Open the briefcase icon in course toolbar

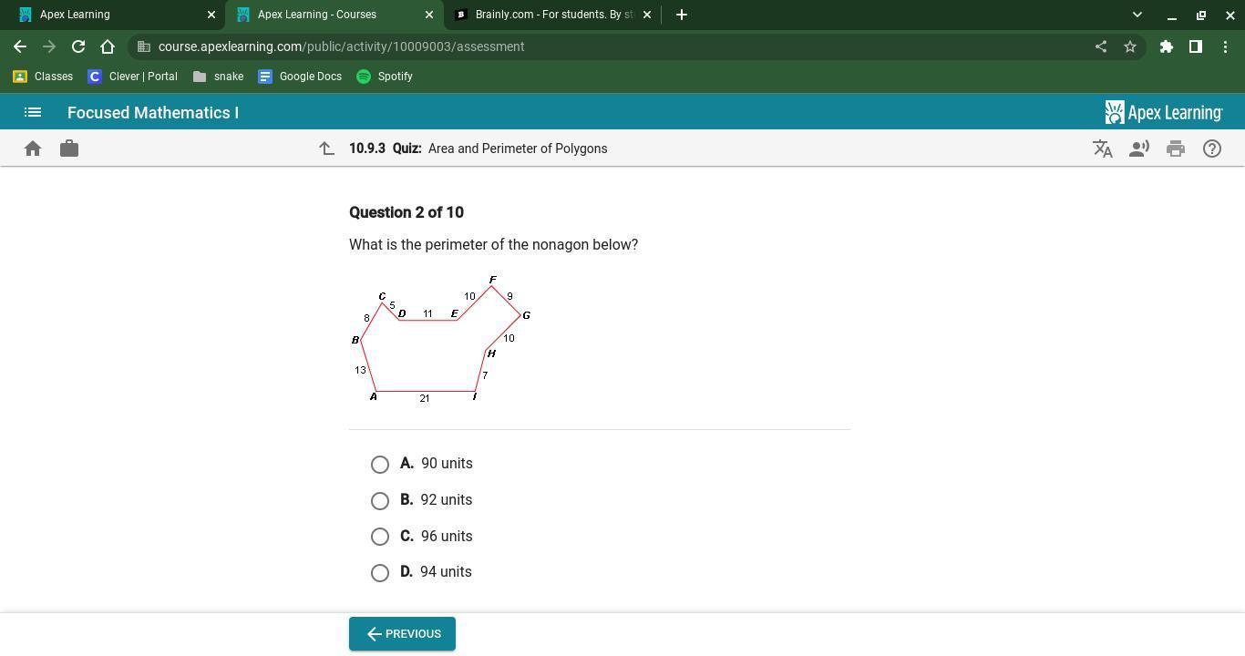pos(69,149)
